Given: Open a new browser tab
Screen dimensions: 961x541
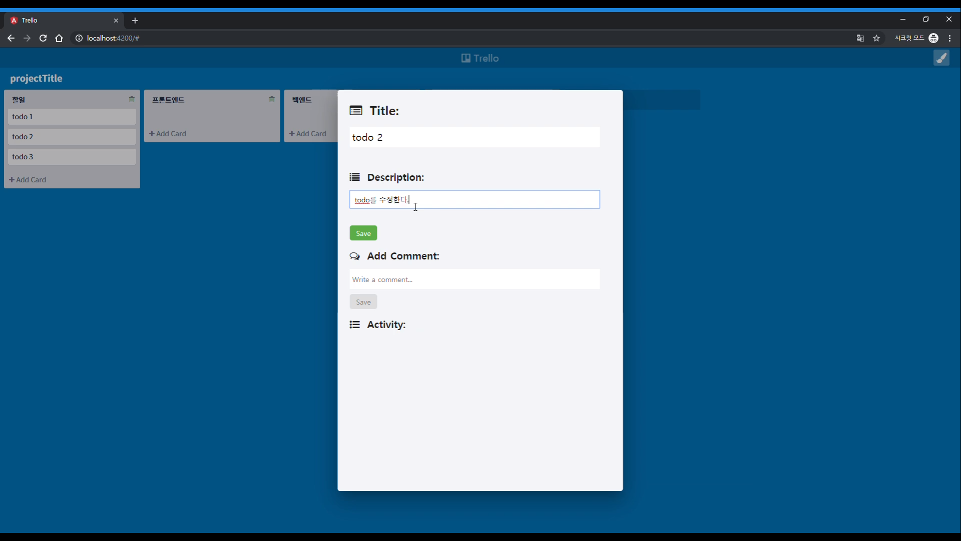Looking at the screenshot, I should 135,21.
